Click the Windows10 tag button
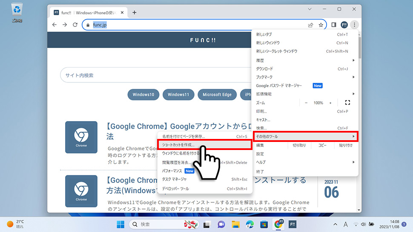Image resolution: width=413 pixels, height=232 pixels. [x=143, y=95]
